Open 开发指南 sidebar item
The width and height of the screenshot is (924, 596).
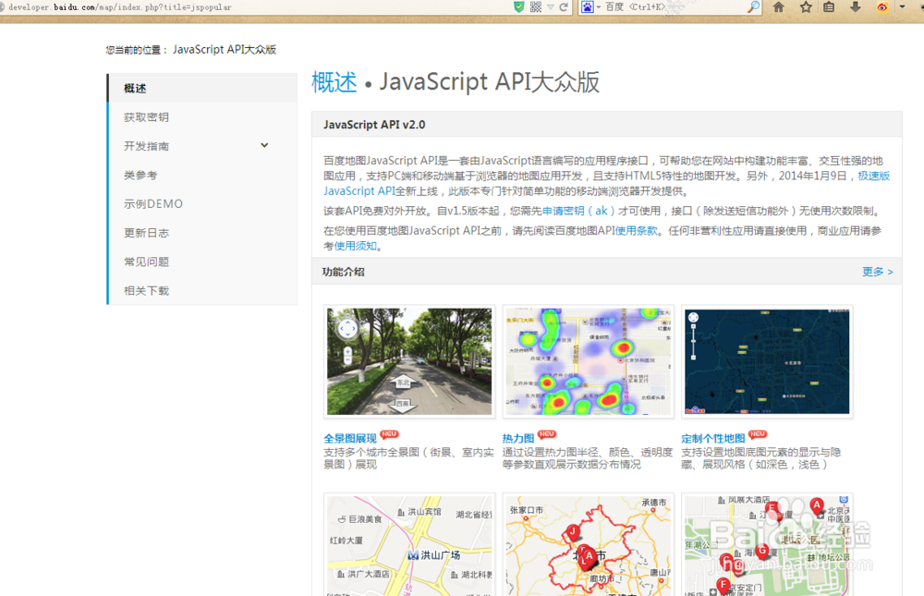pos(202,146)
